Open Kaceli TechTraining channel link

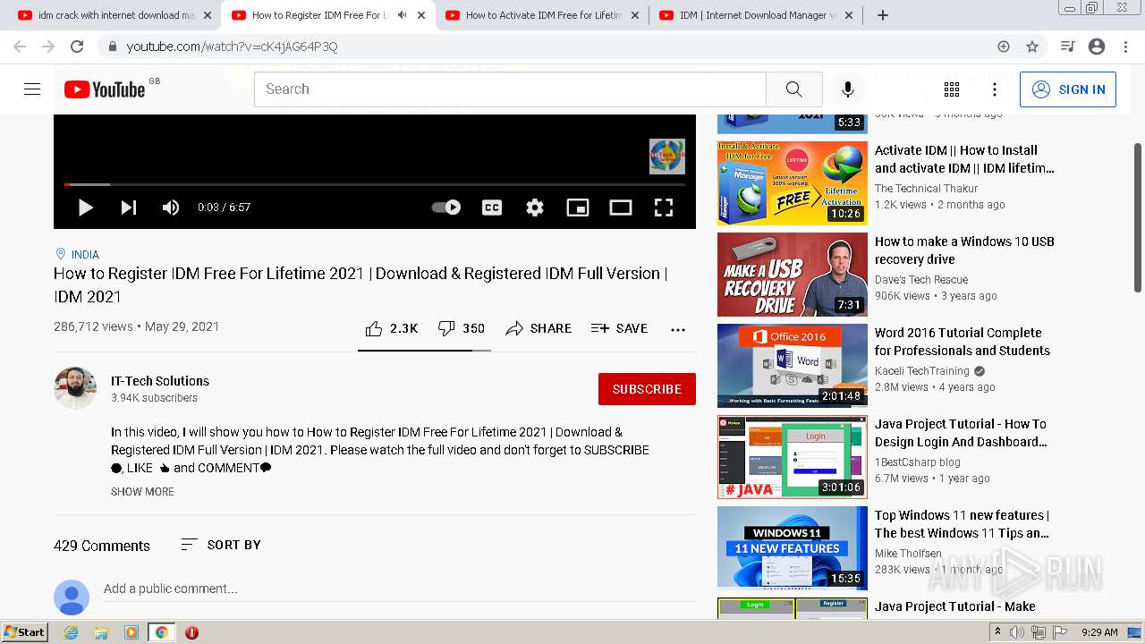coord(922,371)
